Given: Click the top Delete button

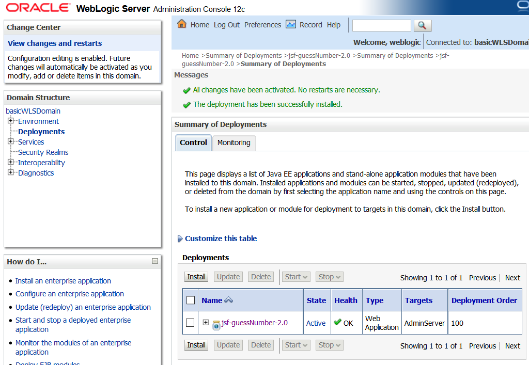Looking at the screenshot, I should pyautogui.click(x=261, y=277).
